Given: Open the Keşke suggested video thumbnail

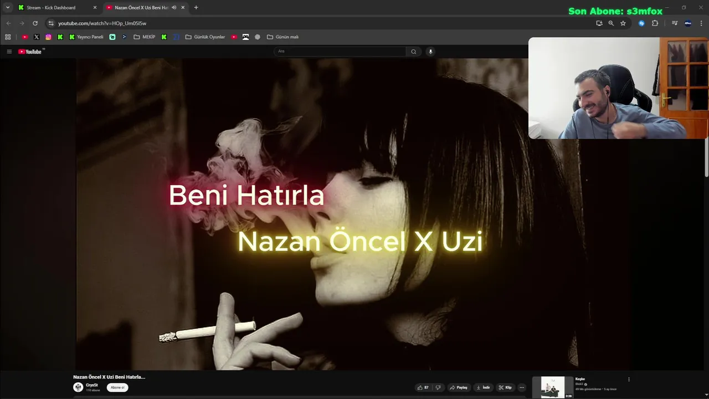Looking at the screenshot, I should point(553,387).
